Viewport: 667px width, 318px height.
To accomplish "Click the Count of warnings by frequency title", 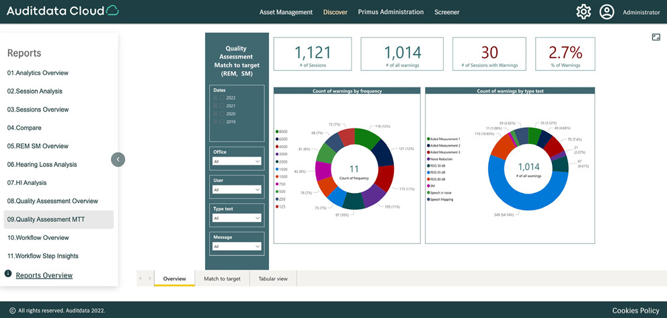I will 347,91.
